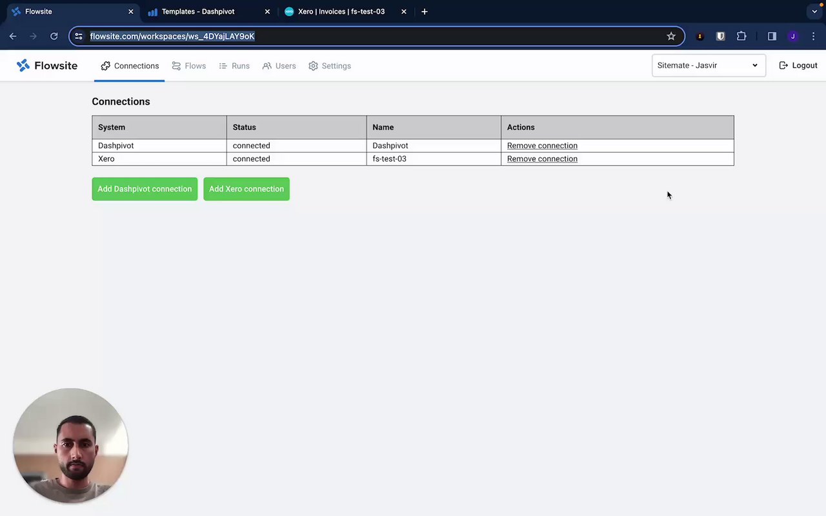The width and height of the screenshot is (826, 516).
Task: Click the orange extension icon in toolbar
Action: 700,36
